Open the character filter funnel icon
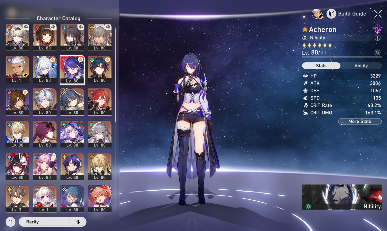Screen dimensions: 387x231 10,222
